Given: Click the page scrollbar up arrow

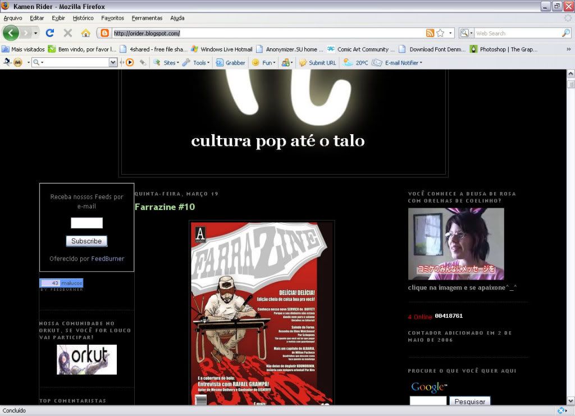Looking at the screenshot, I should click(x=571, y=74).
